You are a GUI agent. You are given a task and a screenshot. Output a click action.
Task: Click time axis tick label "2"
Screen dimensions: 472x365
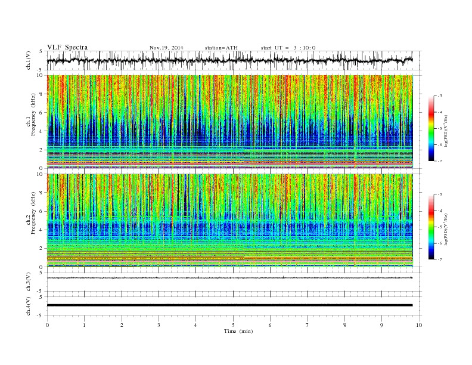point(122,325)
